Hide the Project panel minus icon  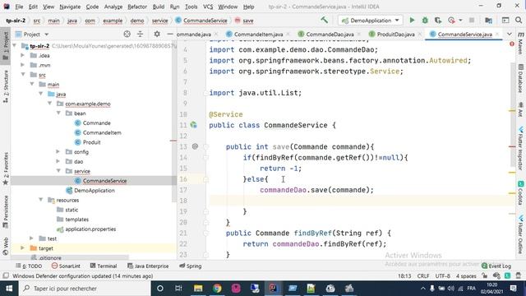point(170,34)
